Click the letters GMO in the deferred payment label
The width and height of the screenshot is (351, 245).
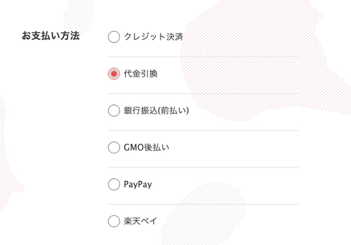133,148
